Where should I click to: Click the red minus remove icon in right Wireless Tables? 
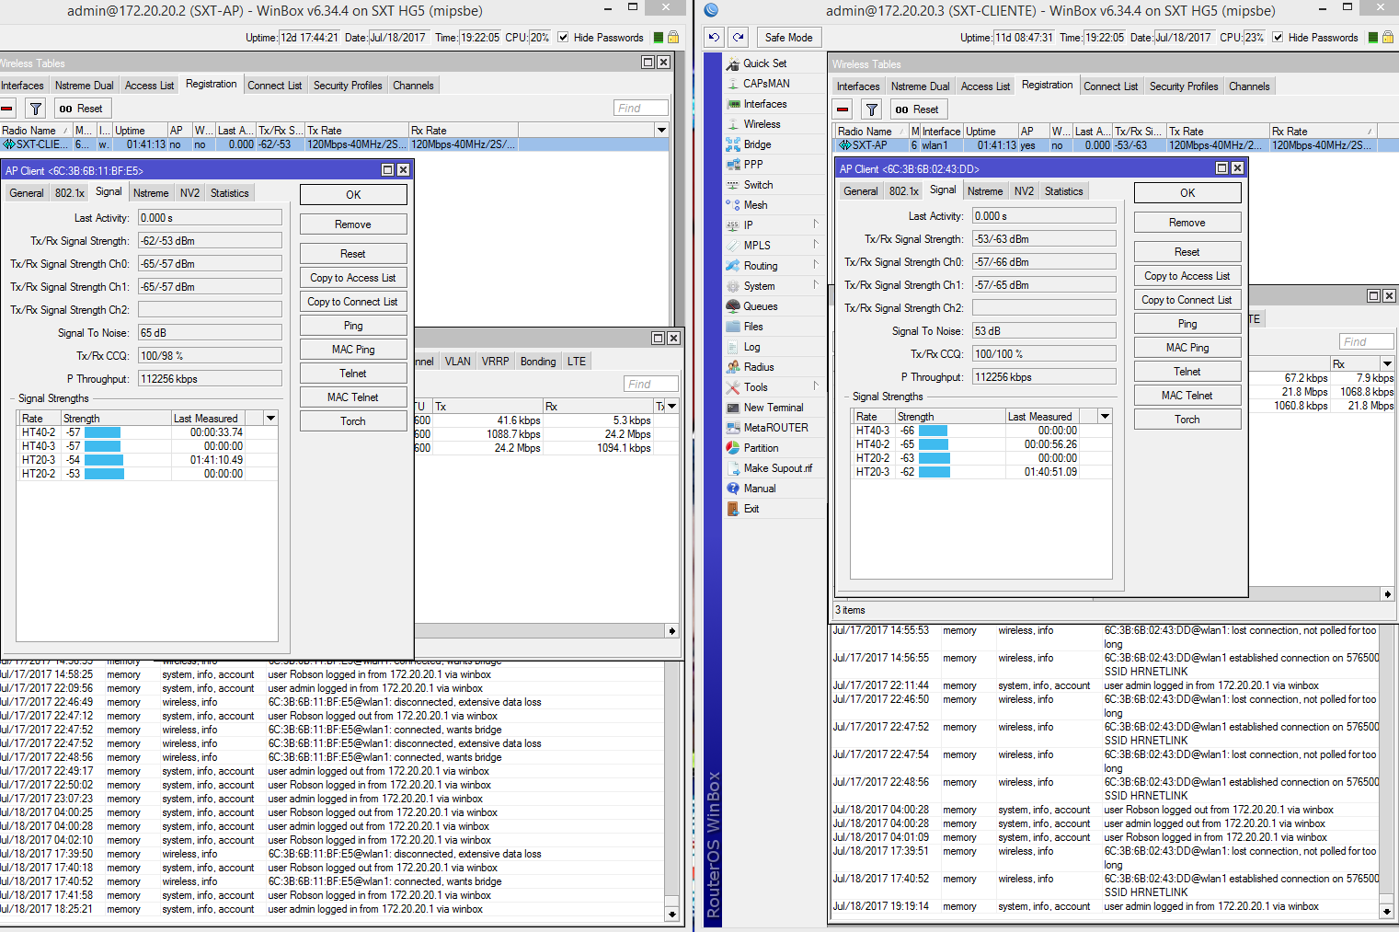click(843, 109)
